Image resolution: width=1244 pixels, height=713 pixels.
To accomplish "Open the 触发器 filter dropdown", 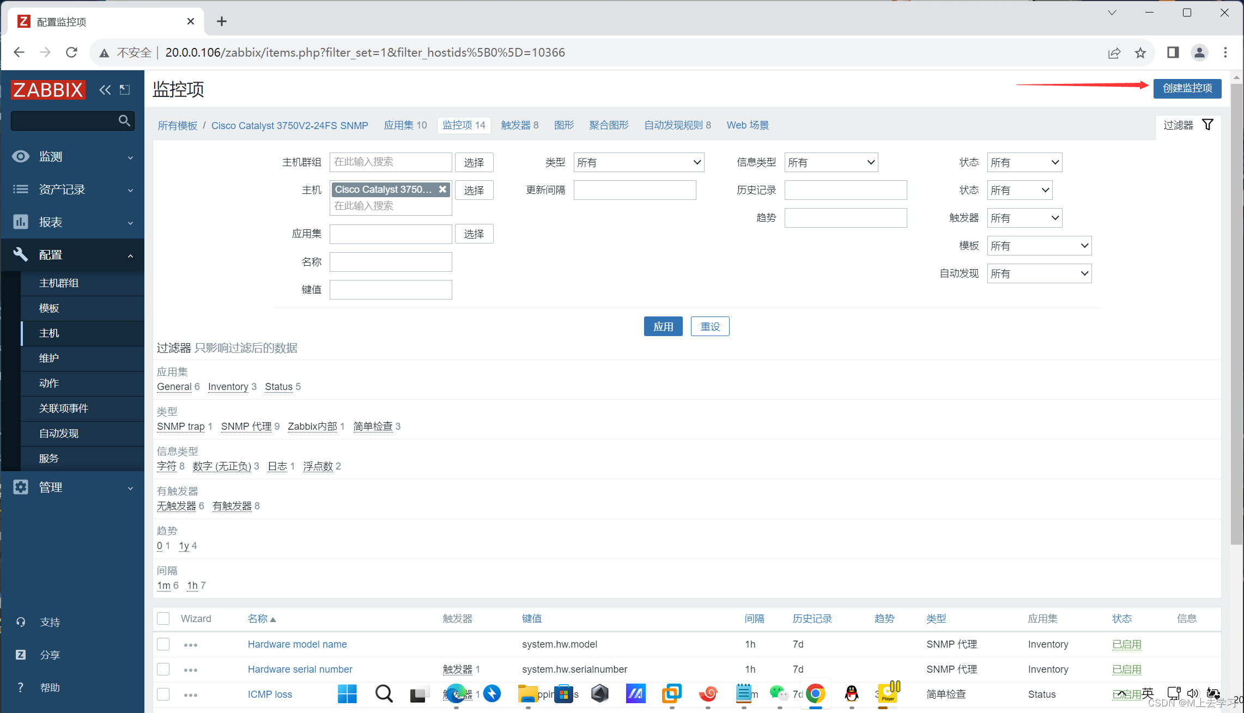I will (x=1024, y=218).
